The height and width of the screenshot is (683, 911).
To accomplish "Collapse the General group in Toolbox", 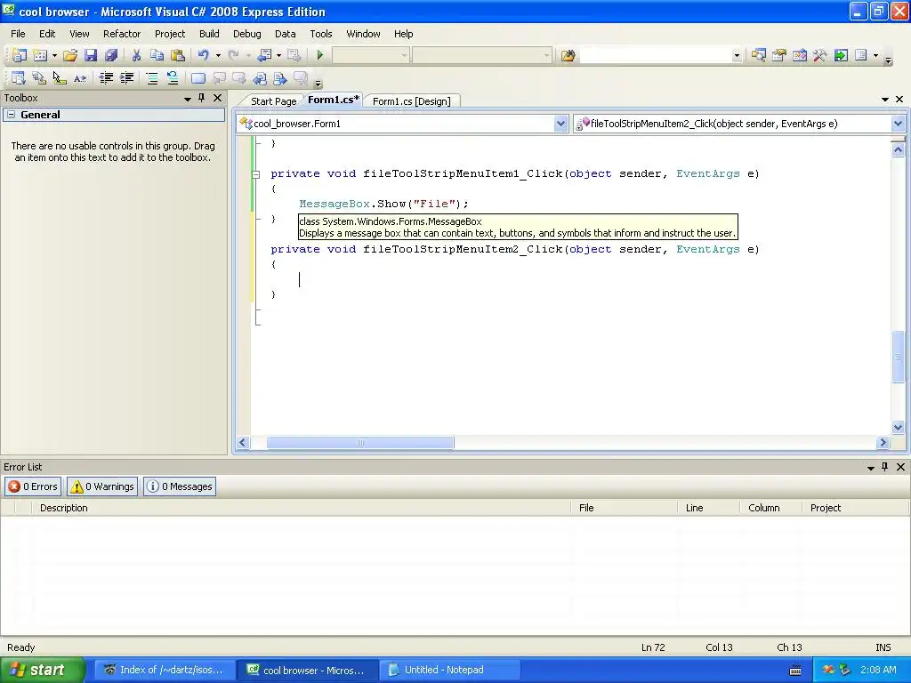I will pos(11,115).
